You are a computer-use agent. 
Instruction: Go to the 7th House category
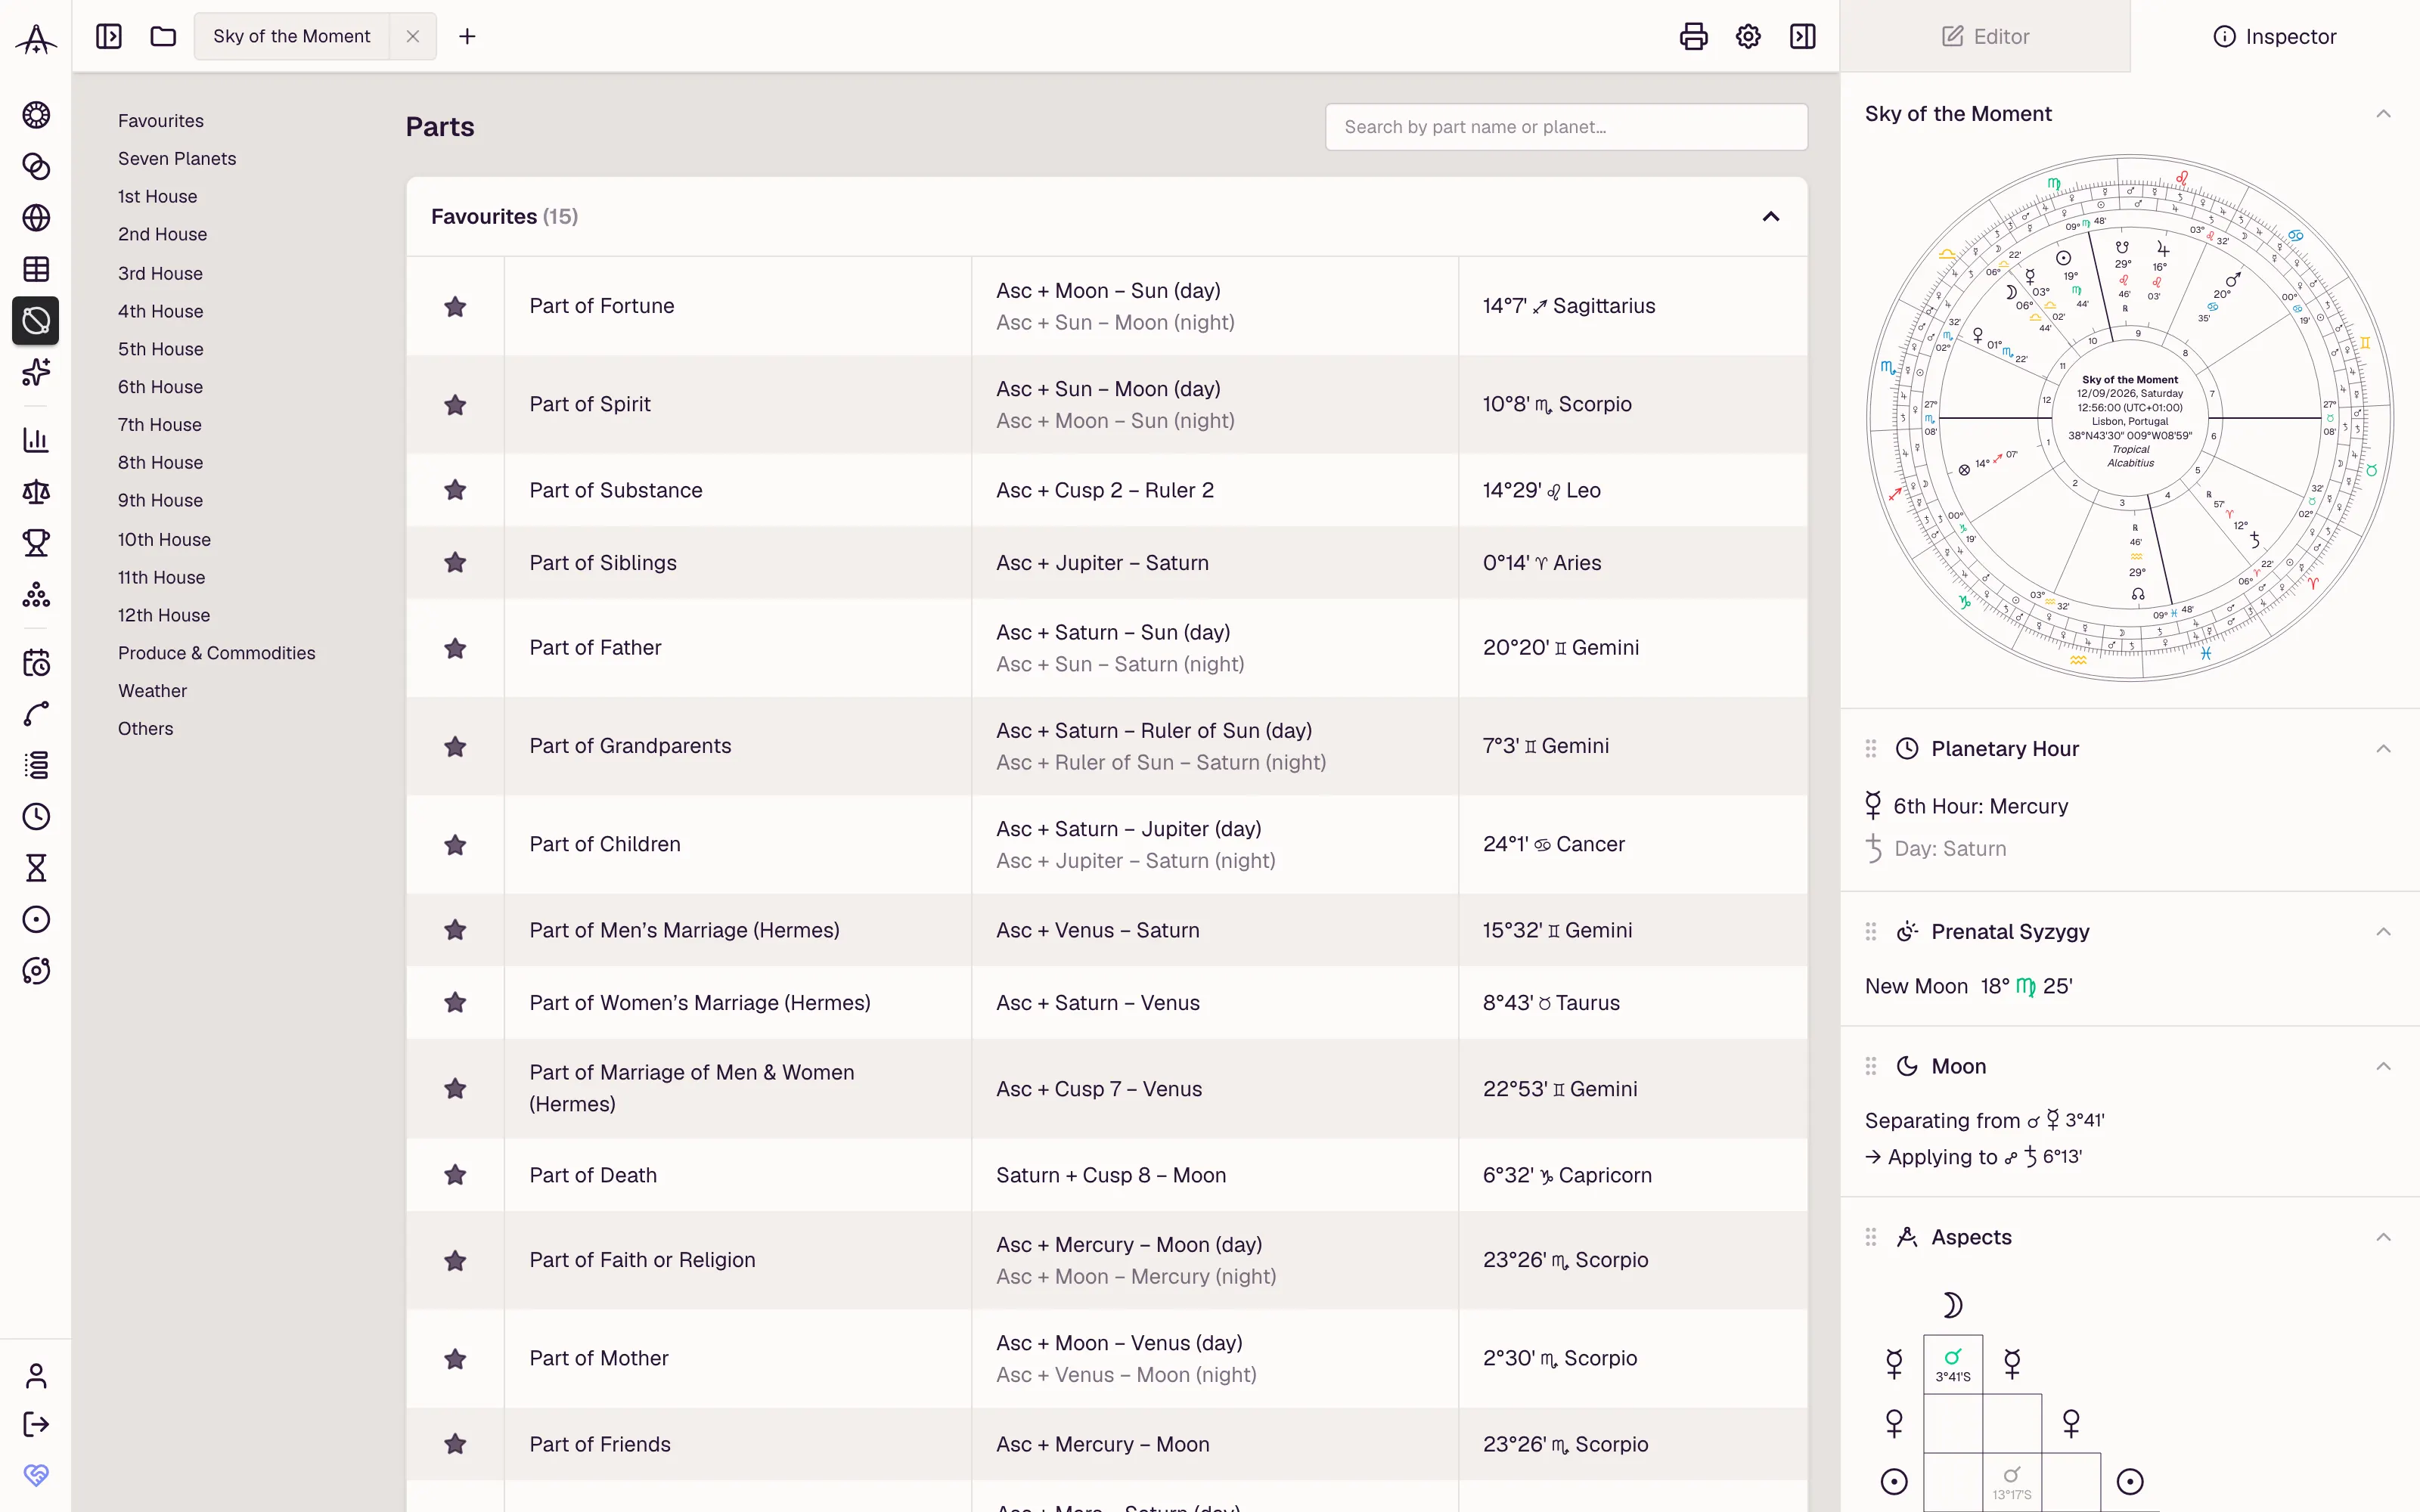pyautogui.click(x=160, y=425)
